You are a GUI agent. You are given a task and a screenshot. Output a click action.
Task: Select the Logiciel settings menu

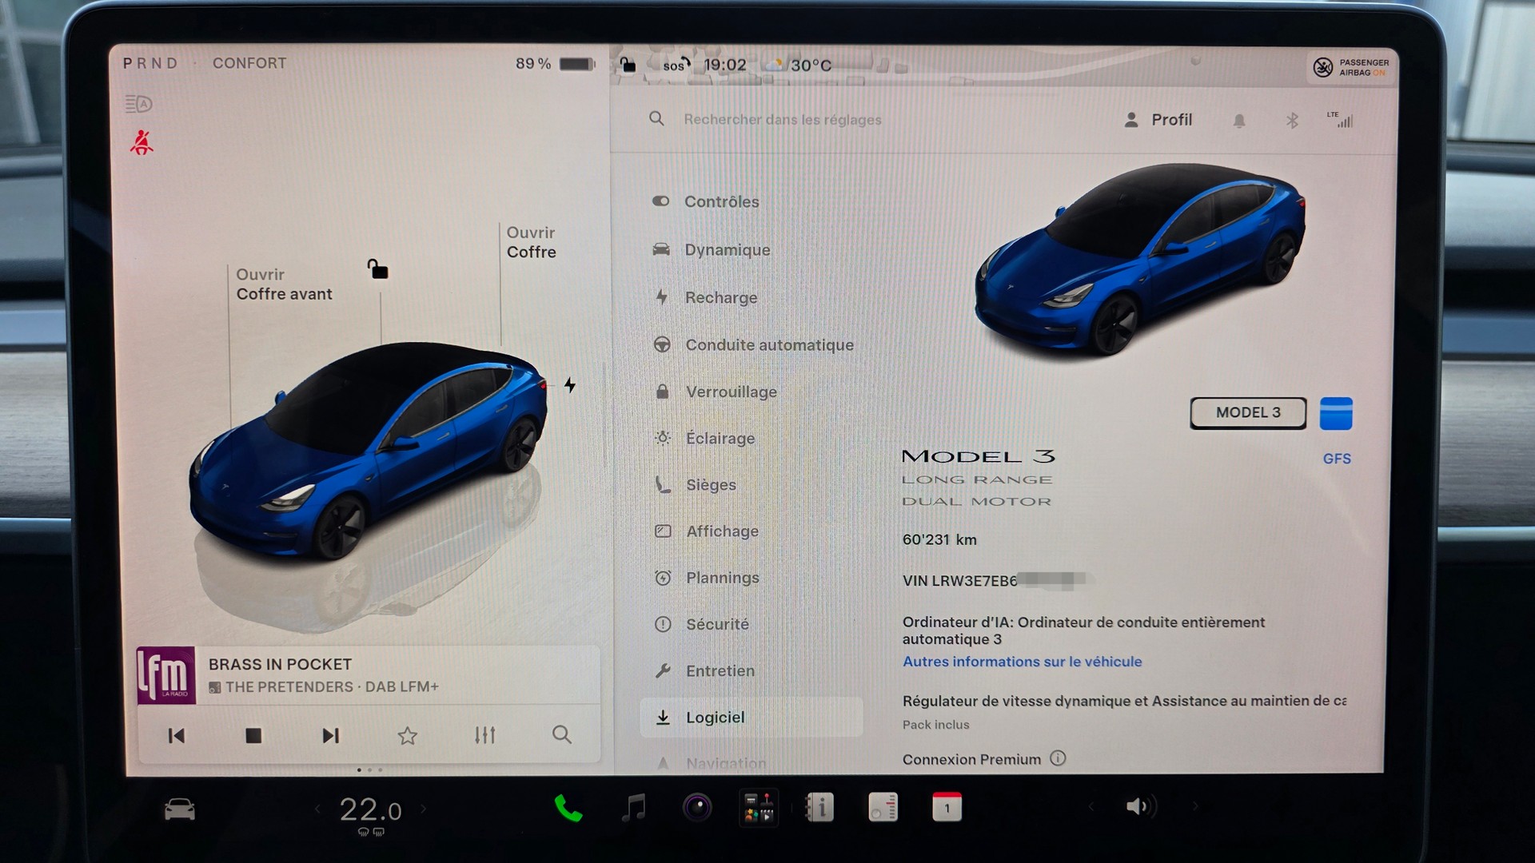[x=752, y=717]
